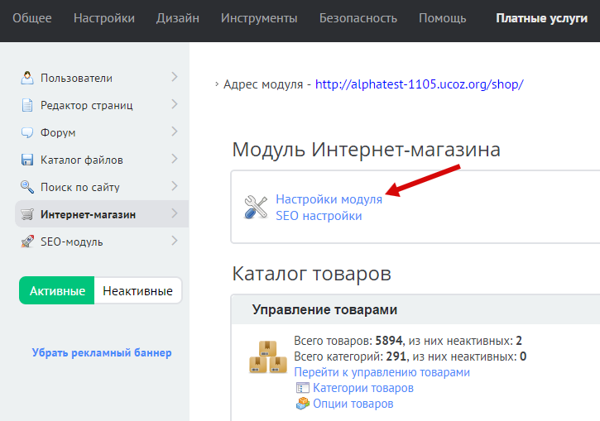Open Категории товаров link

(x=362, y=388)
